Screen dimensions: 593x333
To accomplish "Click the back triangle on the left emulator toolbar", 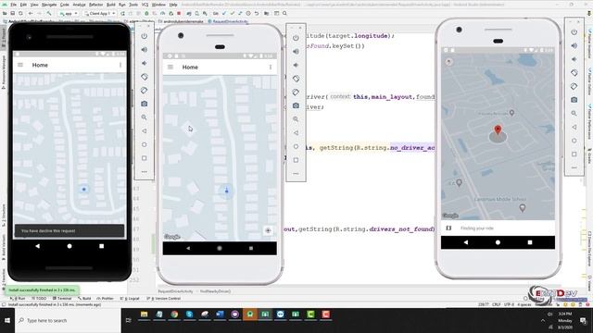I will tap(145, 131).
